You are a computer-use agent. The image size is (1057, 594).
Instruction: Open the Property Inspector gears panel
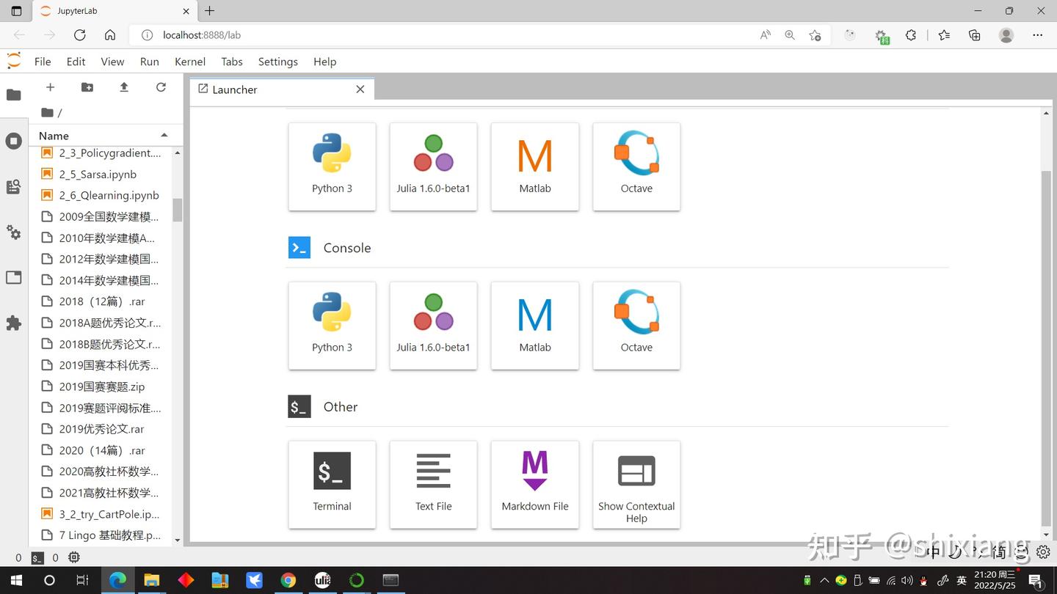[13, 232]
